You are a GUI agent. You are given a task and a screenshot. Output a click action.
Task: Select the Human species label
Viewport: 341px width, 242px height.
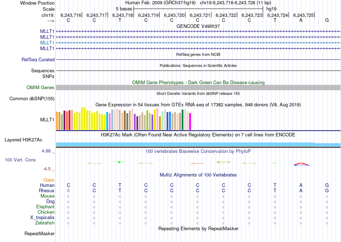tap(47, 185)
